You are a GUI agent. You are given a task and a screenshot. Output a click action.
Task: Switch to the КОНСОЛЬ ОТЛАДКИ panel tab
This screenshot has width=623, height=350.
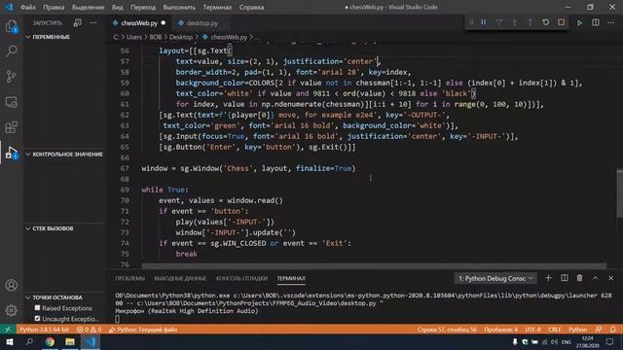pyautogui.click(x=241, y=278)
